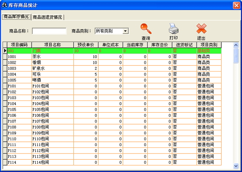Click 普通包间 cell in P114 row

tap(209, 162)
